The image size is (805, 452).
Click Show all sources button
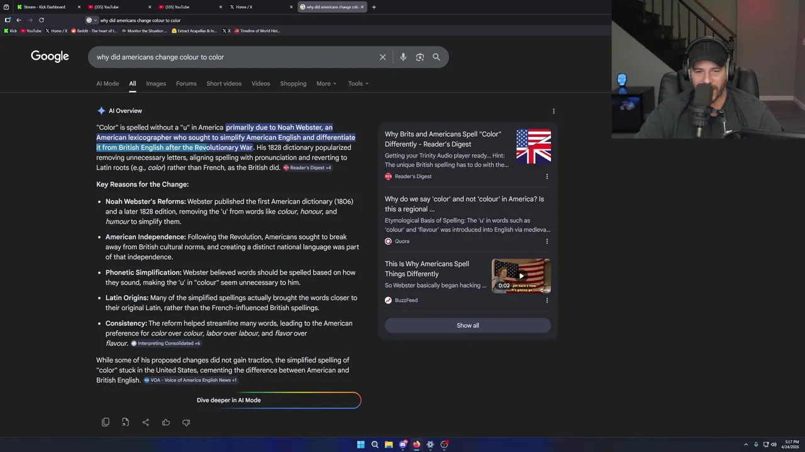pyautogui.click(x=468, y=325)
